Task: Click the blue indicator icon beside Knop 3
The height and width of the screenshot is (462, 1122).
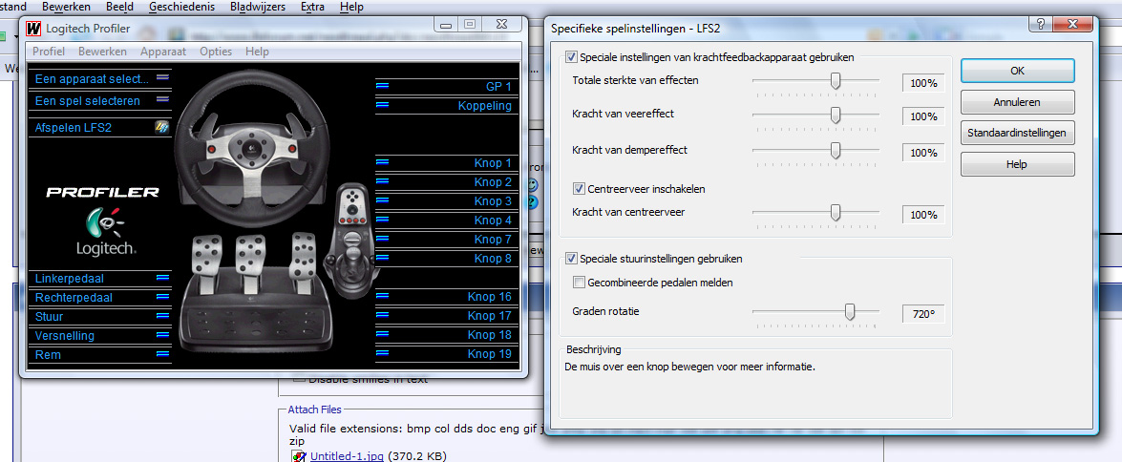Action: (382, 201)
